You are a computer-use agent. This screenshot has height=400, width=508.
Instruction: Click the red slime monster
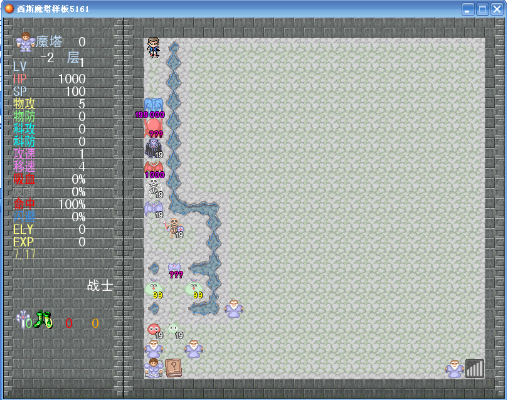[x=154, y=330]
